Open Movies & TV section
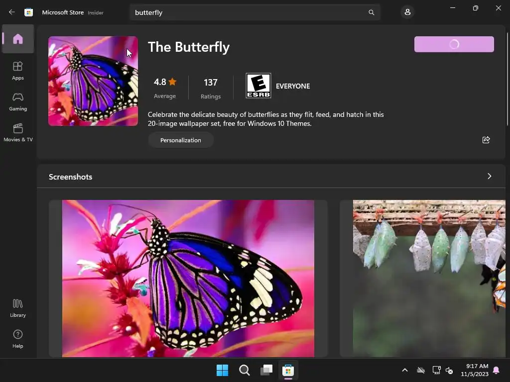 pos(18,132)
